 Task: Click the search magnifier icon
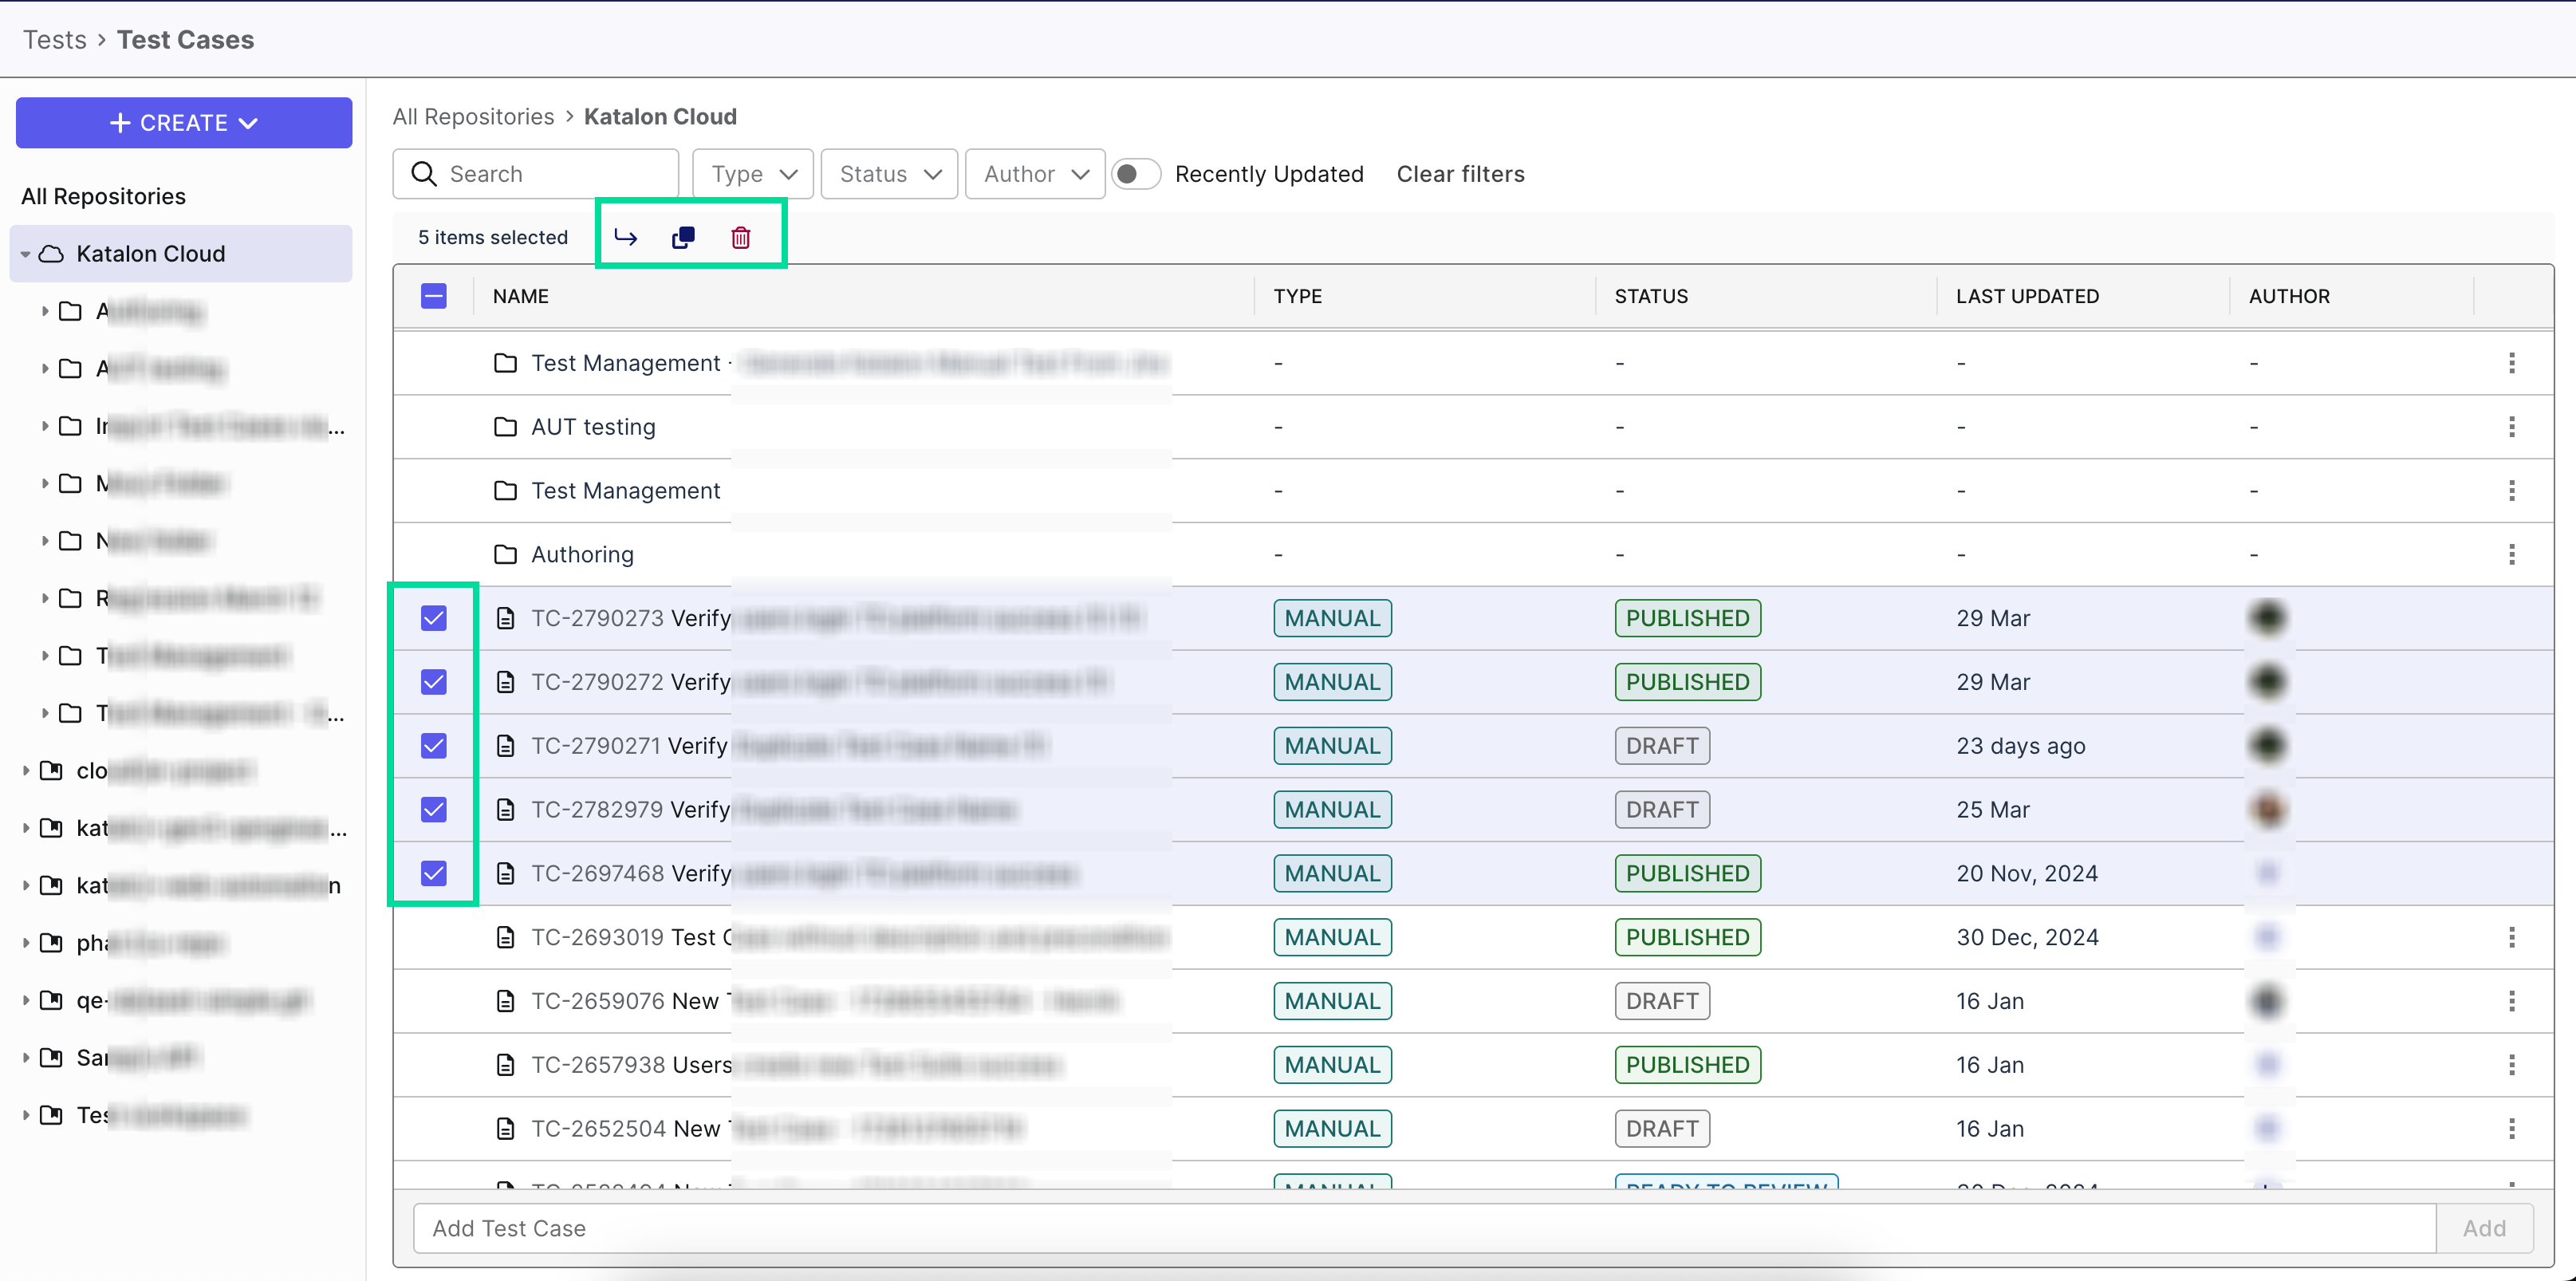tap(424, 173)
